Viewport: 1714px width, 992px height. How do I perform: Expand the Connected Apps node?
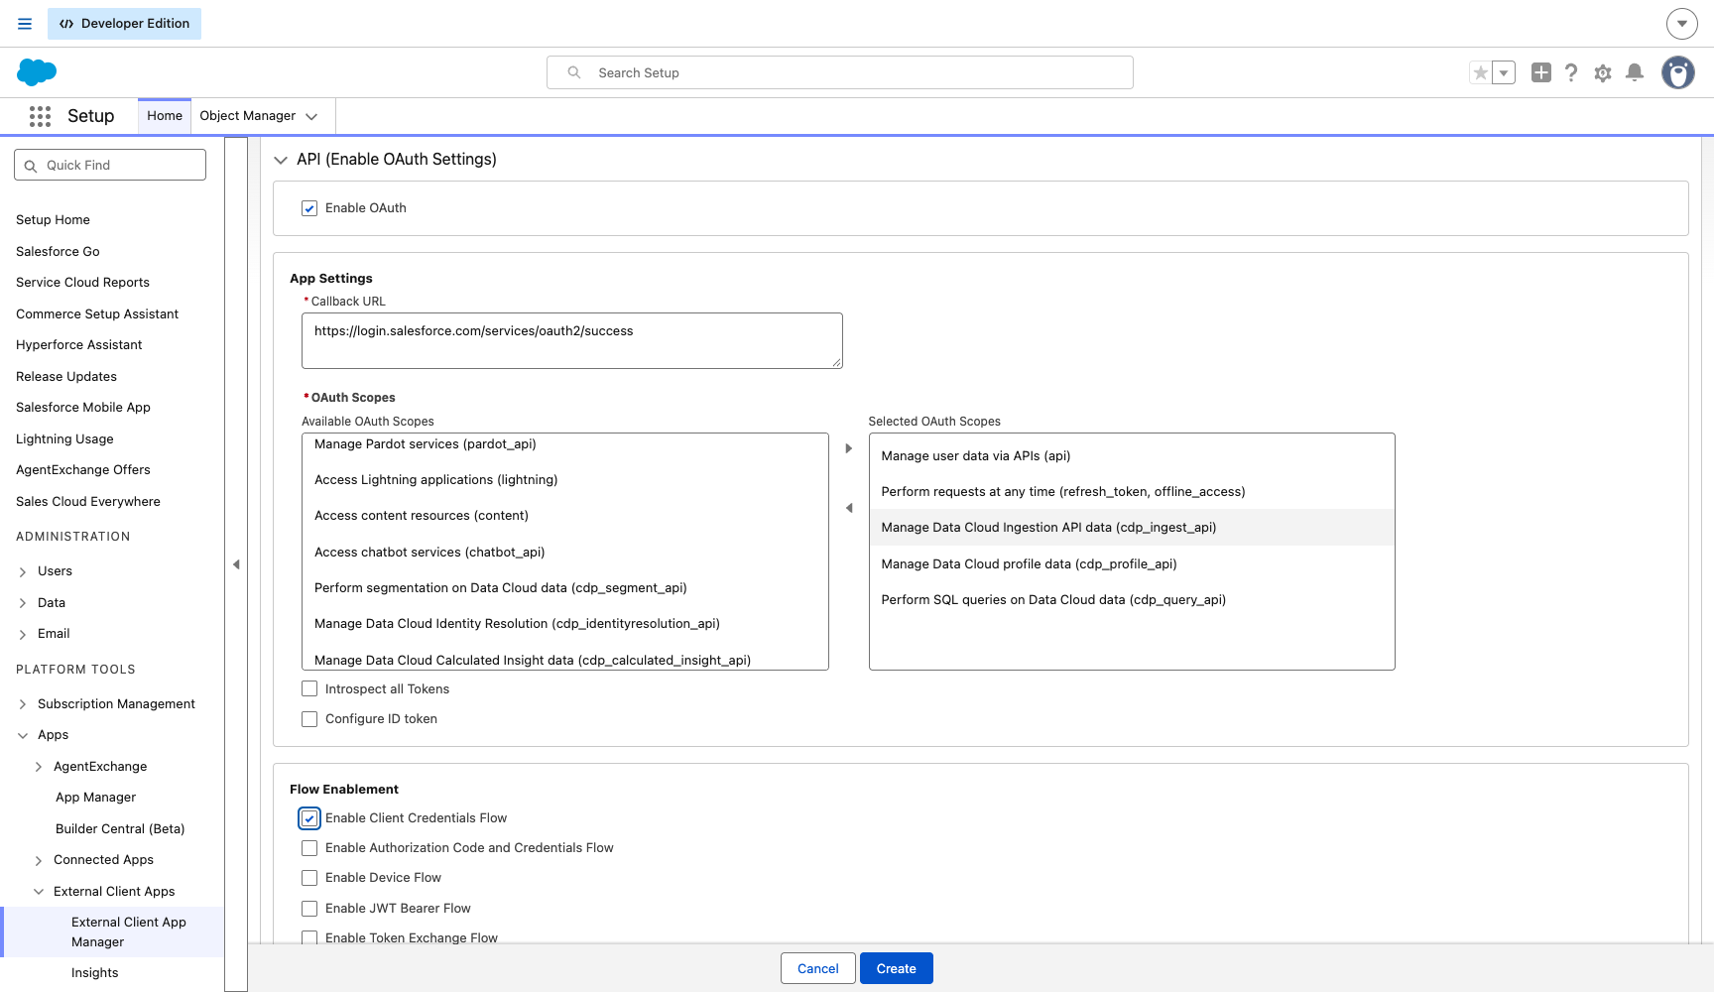(39, 861)
